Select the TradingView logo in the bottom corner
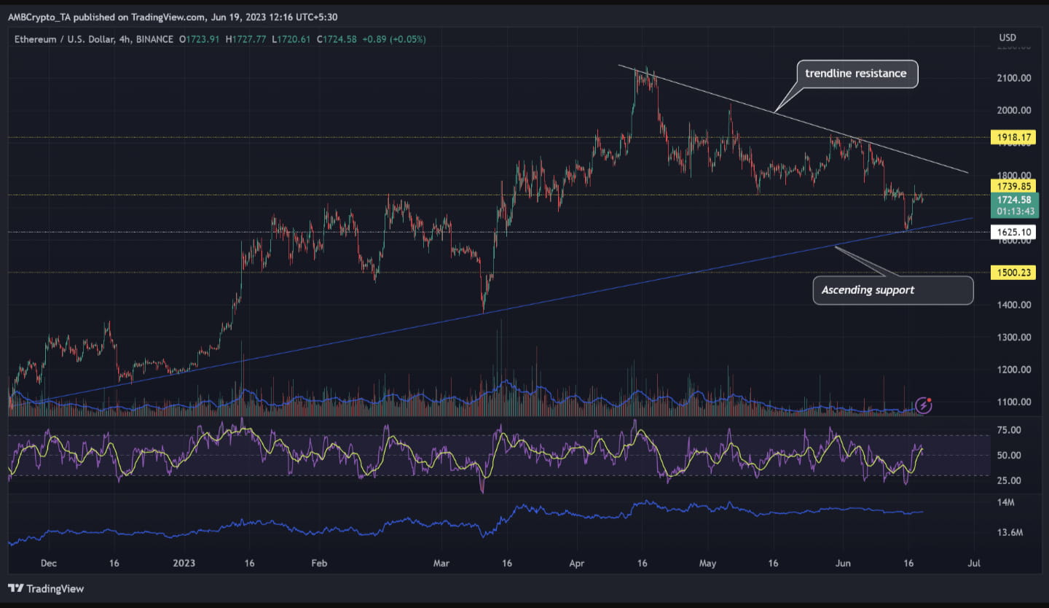Viewport: 1049px width, 608px height. click(45, 588)
